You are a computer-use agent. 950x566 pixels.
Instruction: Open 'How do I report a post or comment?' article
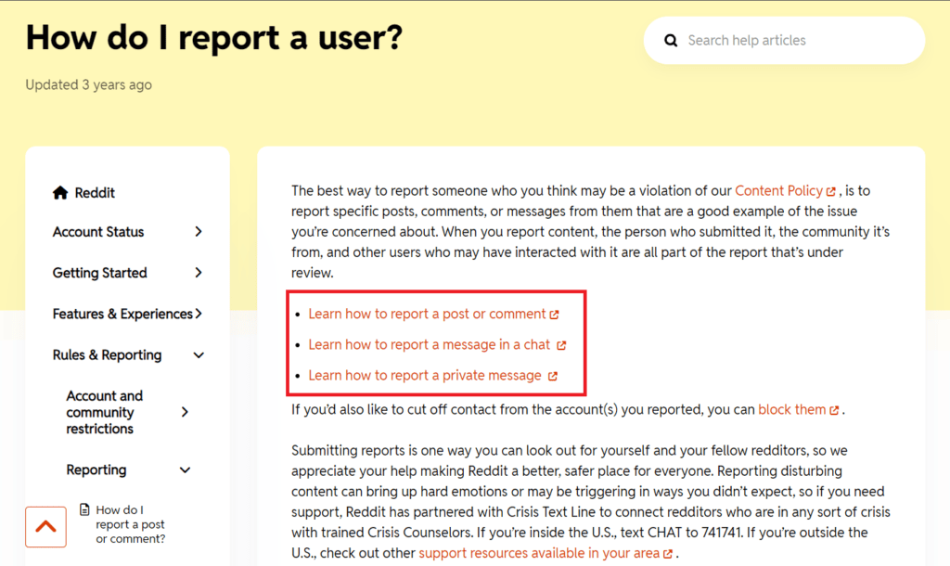(x=130, y=524)
